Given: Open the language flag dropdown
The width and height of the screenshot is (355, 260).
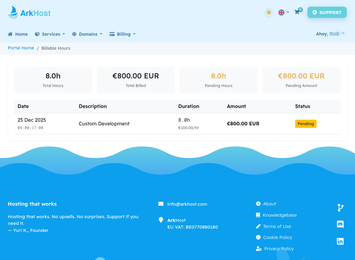Looking at the screenshot, I should (283, 13).
